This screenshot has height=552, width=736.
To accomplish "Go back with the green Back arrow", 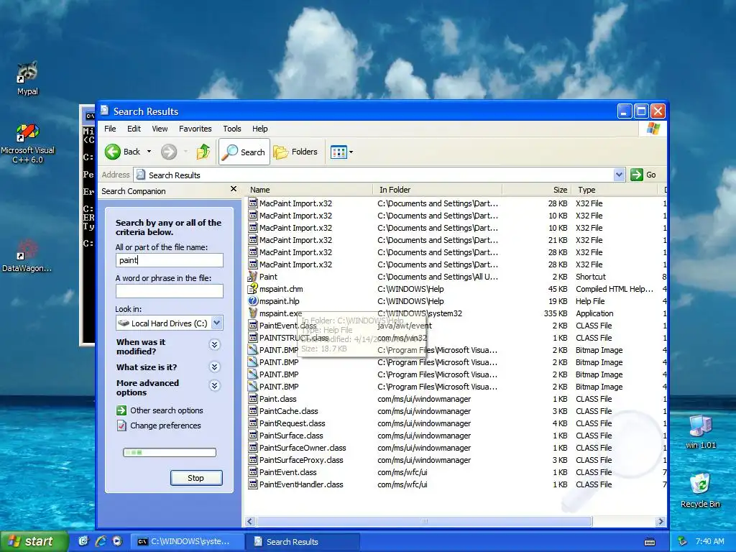I will (x=113, y=152).
